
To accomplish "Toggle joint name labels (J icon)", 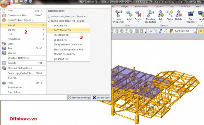I will [151, 31].
